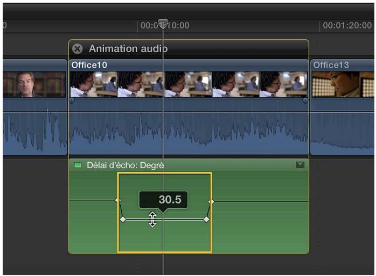Select the first Office10 thumbnail frame
This screenshot has width=376, height=276.
(94, 84)
